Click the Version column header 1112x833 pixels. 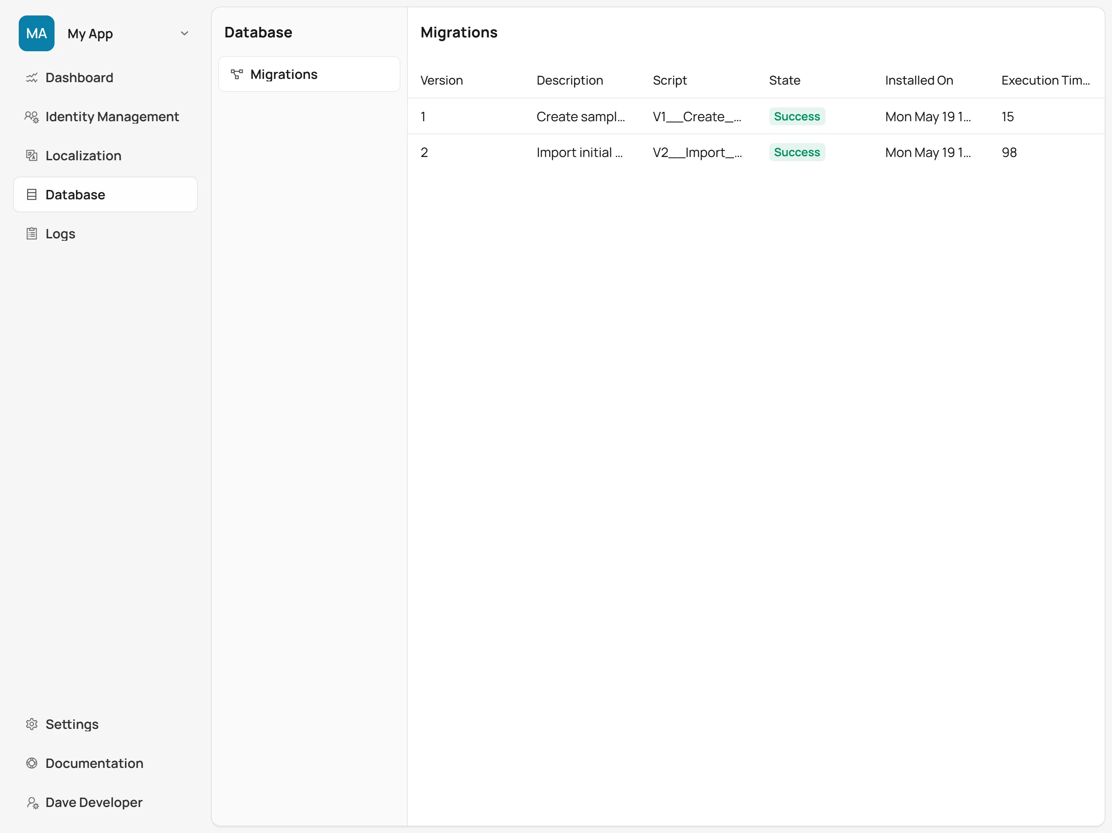pyautogui.click(x=441, y=81)
